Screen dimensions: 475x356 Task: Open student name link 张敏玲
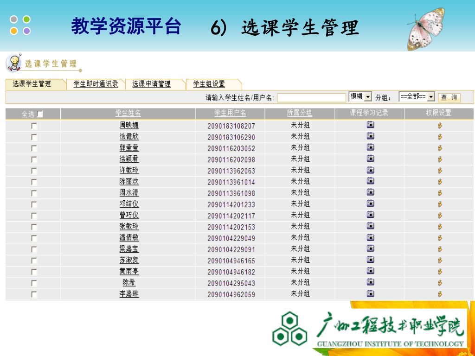coord(128,227)
